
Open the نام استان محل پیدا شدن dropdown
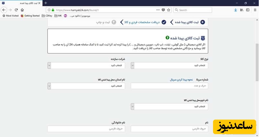[86, 86]
